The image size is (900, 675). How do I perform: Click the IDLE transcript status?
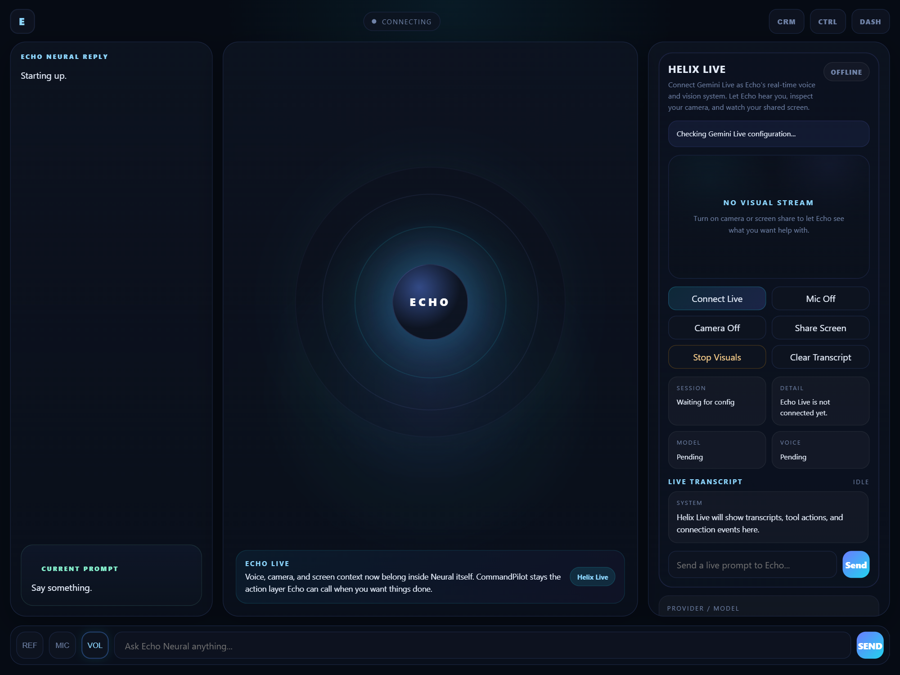pyautogui.click(x=861, y=482)
